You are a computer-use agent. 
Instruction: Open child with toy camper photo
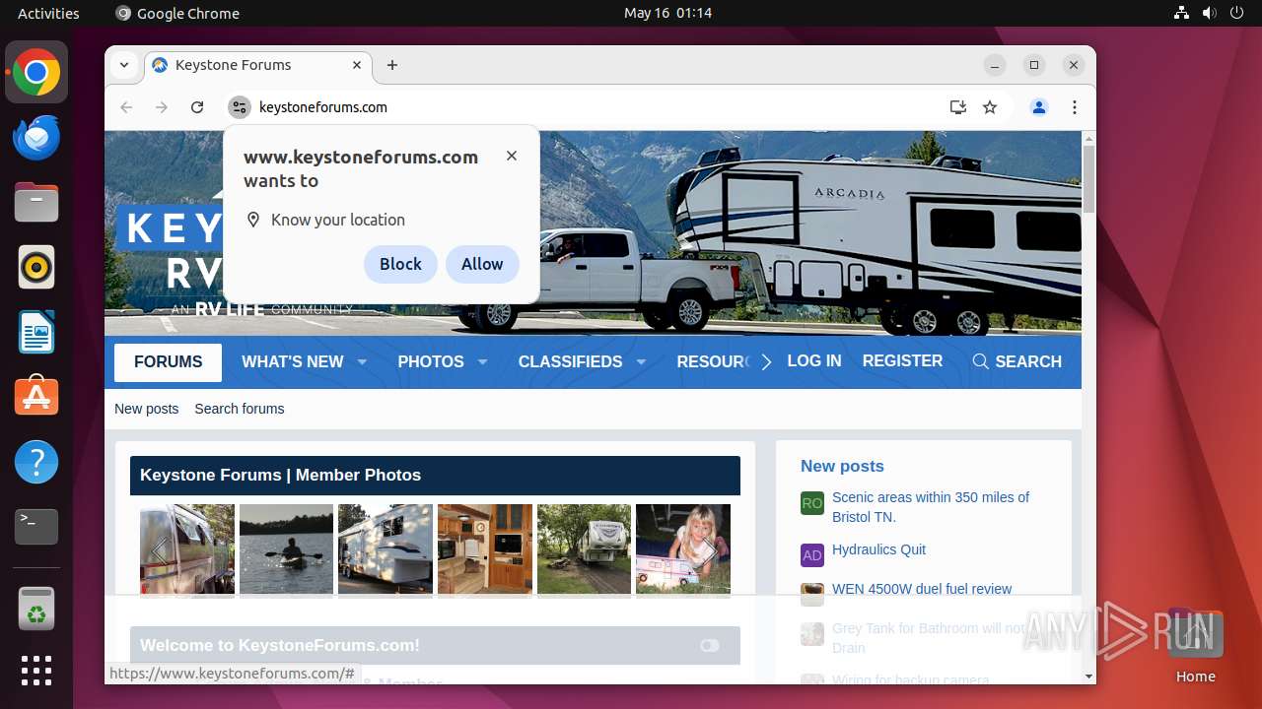(683, 549)
